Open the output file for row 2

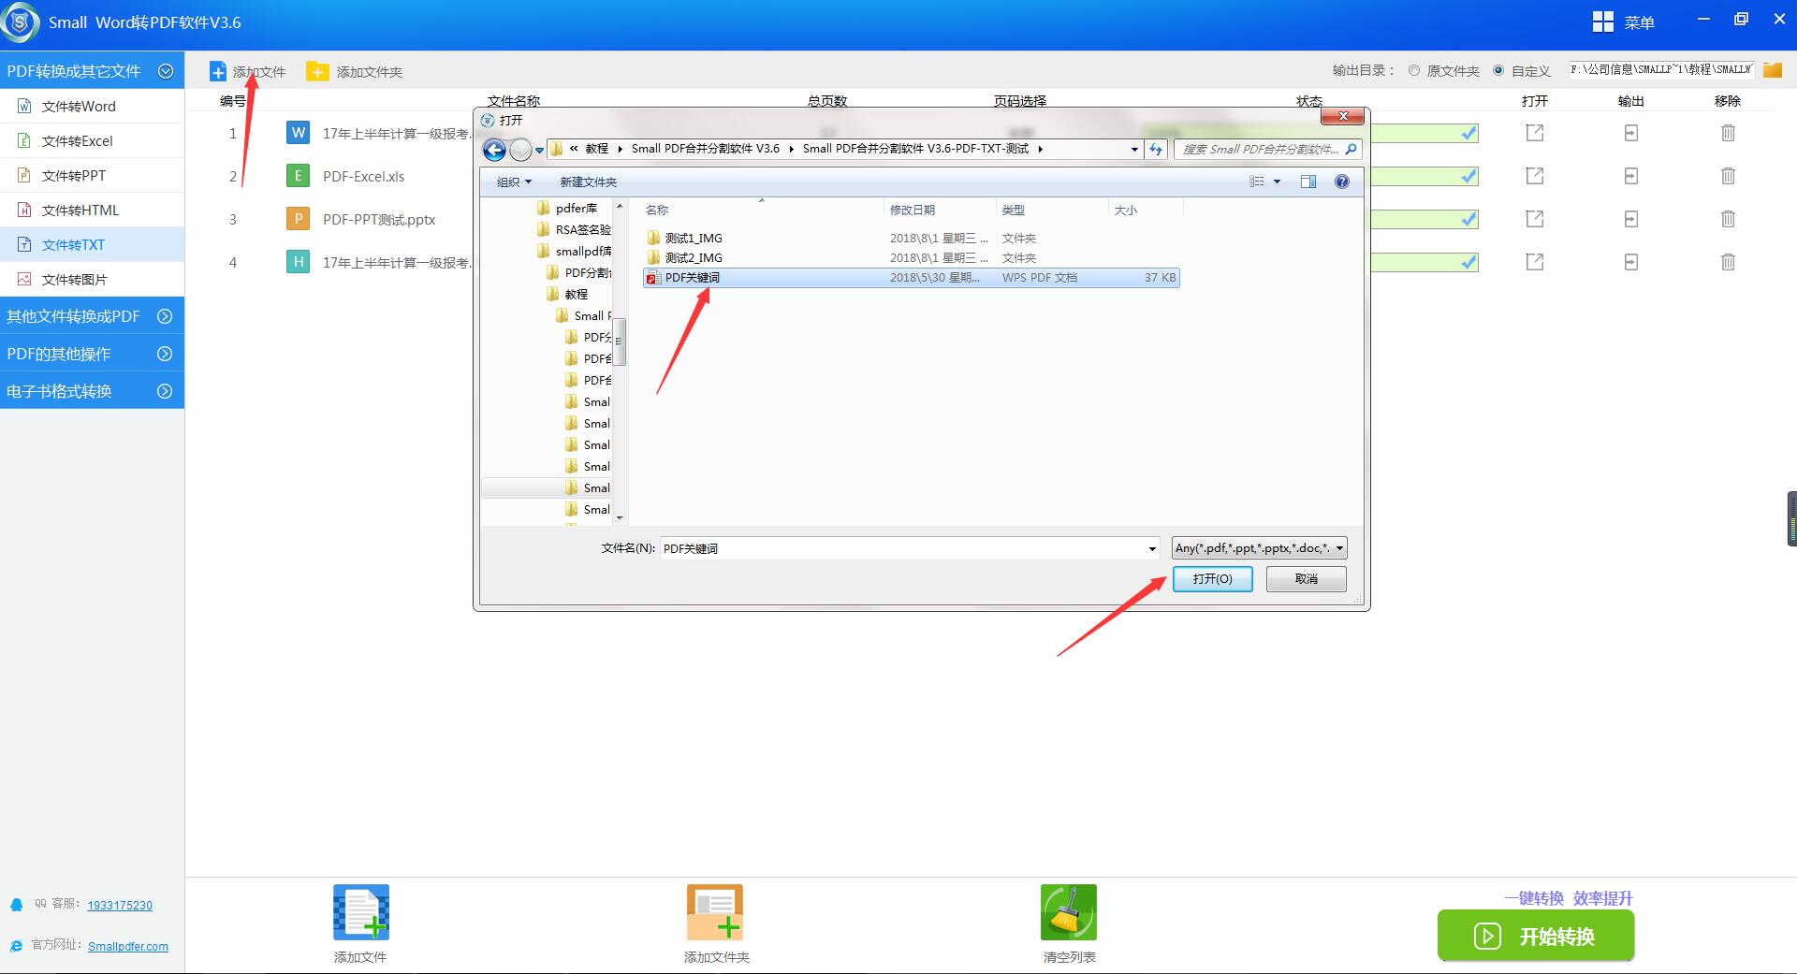tap(1535, 176)
